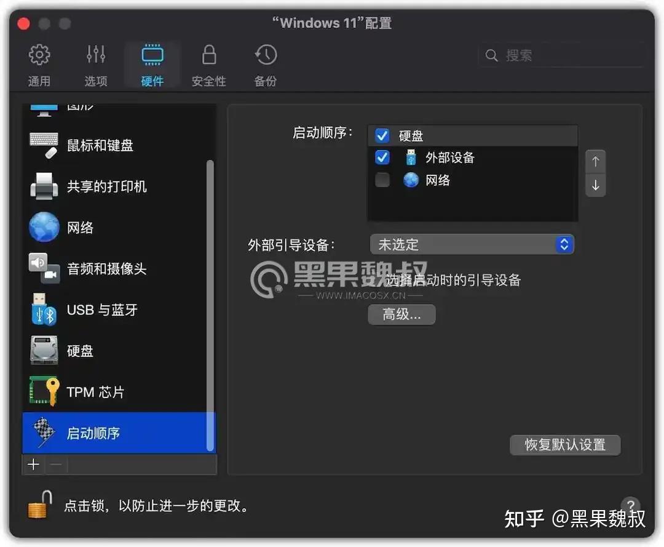
Task: Enable 网络 as a boot device
Action: (x=382, y=180)
